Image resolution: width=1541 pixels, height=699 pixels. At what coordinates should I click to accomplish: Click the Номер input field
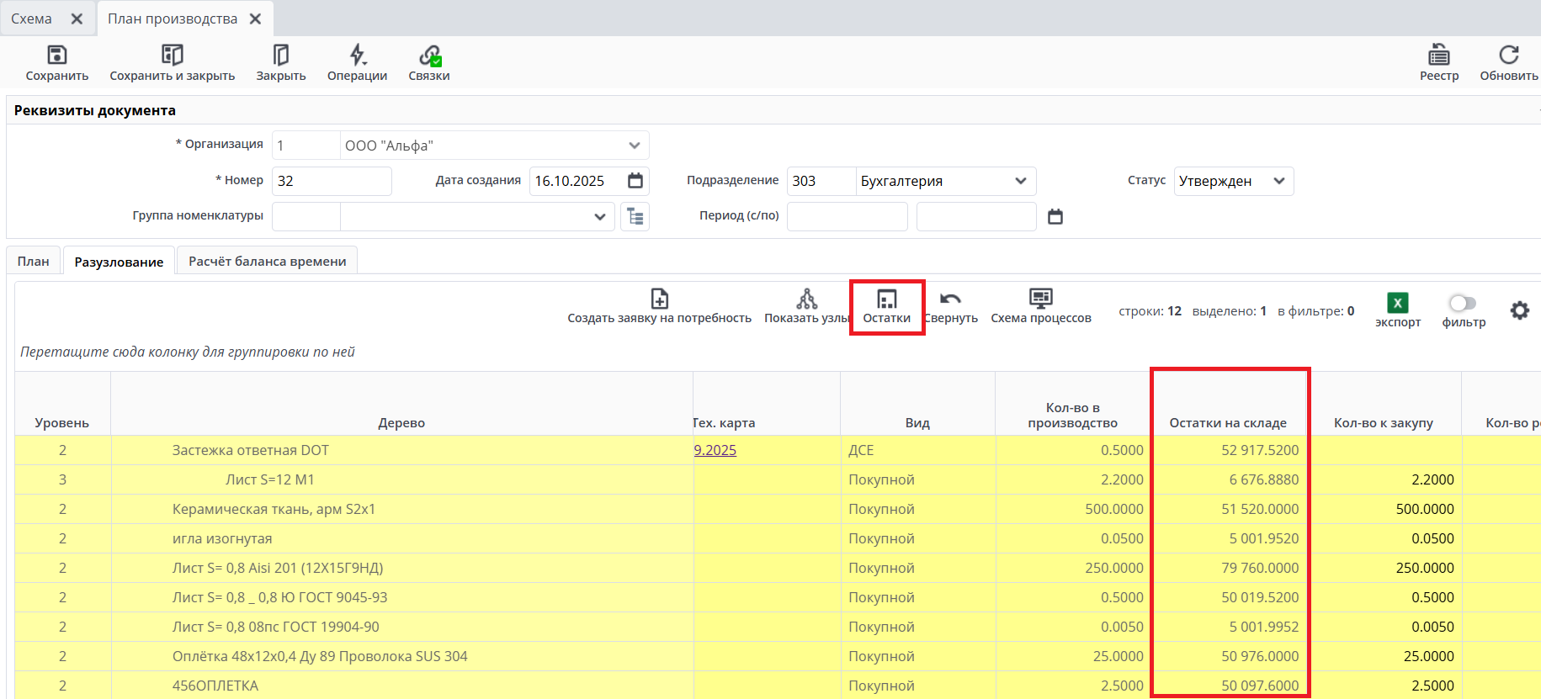click(332, 181)
